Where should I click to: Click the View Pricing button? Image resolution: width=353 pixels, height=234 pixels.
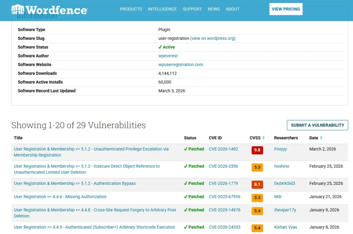point(286,9)
